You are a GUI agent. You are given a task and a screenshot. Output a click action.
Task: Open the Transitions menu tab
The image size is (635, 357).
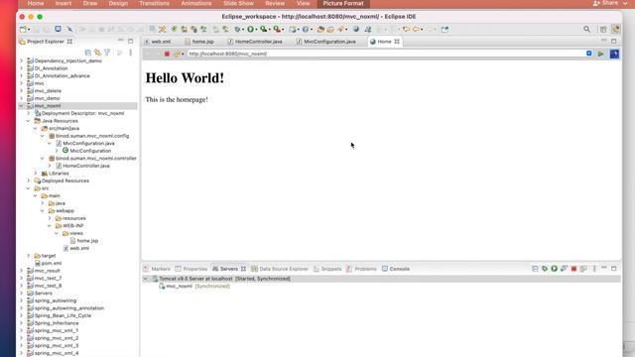(x=155, y=3)
